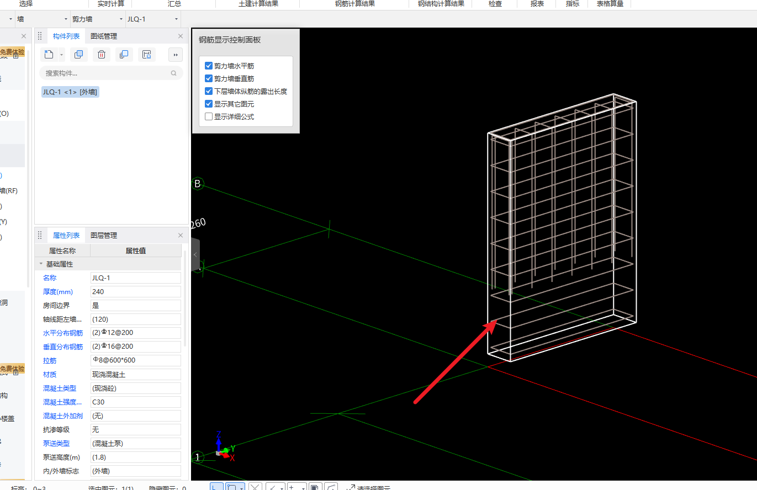This screenshot has width=757, height=490.
Task: Close the 属性列表 panel
Action: [x=181, y=236]
